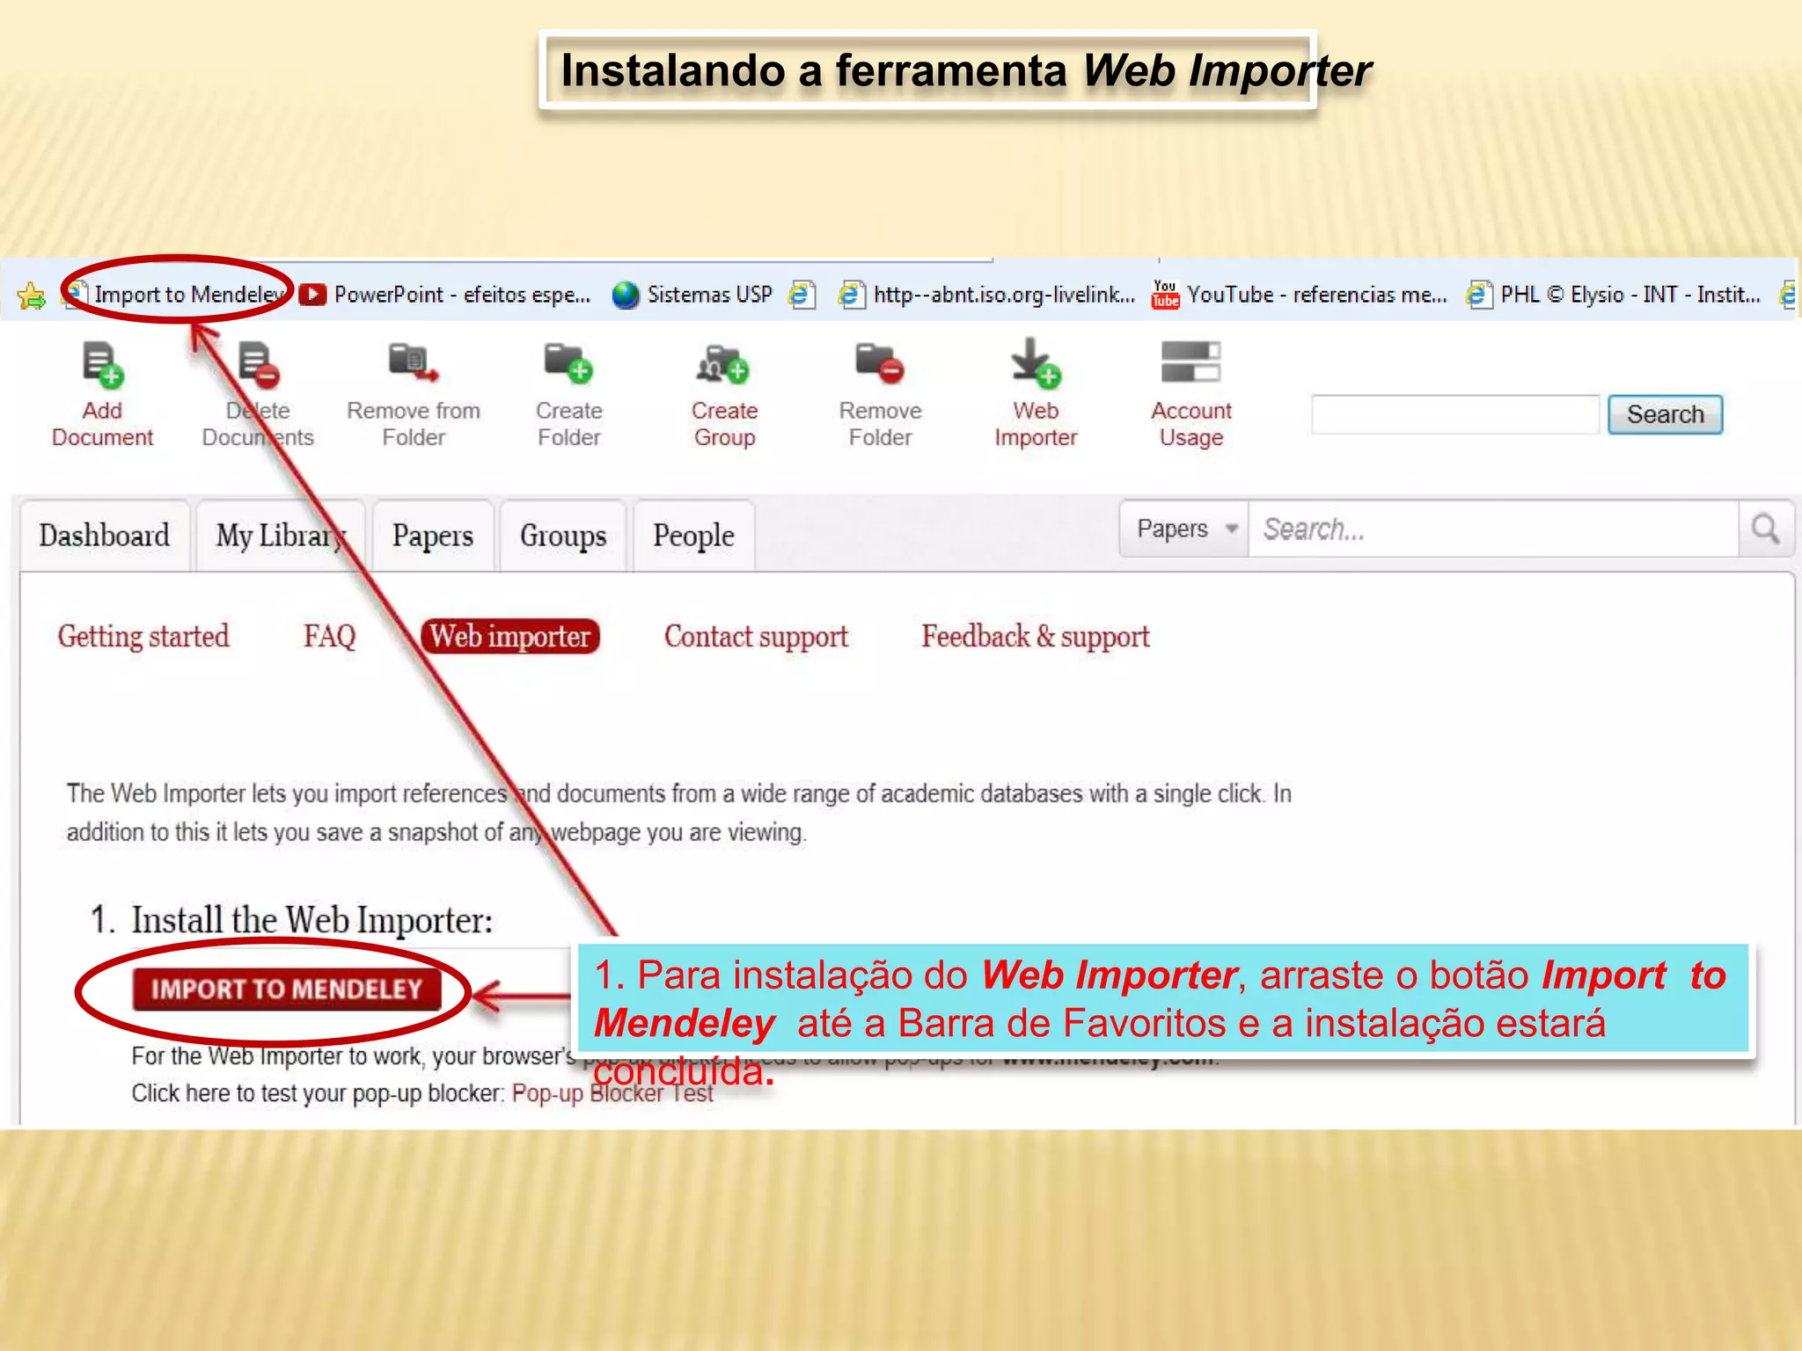1802x1351 pixels.
Task: Switch to the Dashboard tab
Action: tap(105, 536)
